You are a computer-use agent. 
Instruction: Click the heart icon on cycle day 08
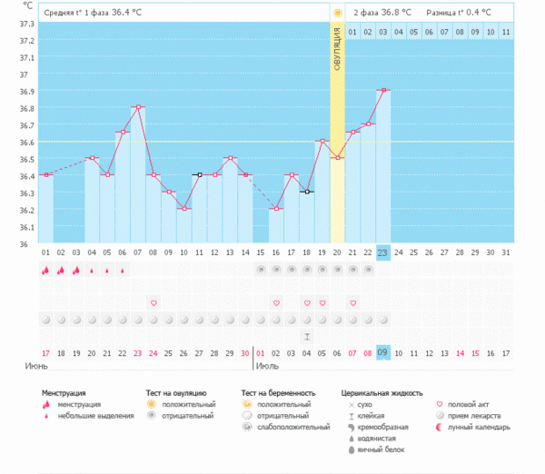(154, 302)
